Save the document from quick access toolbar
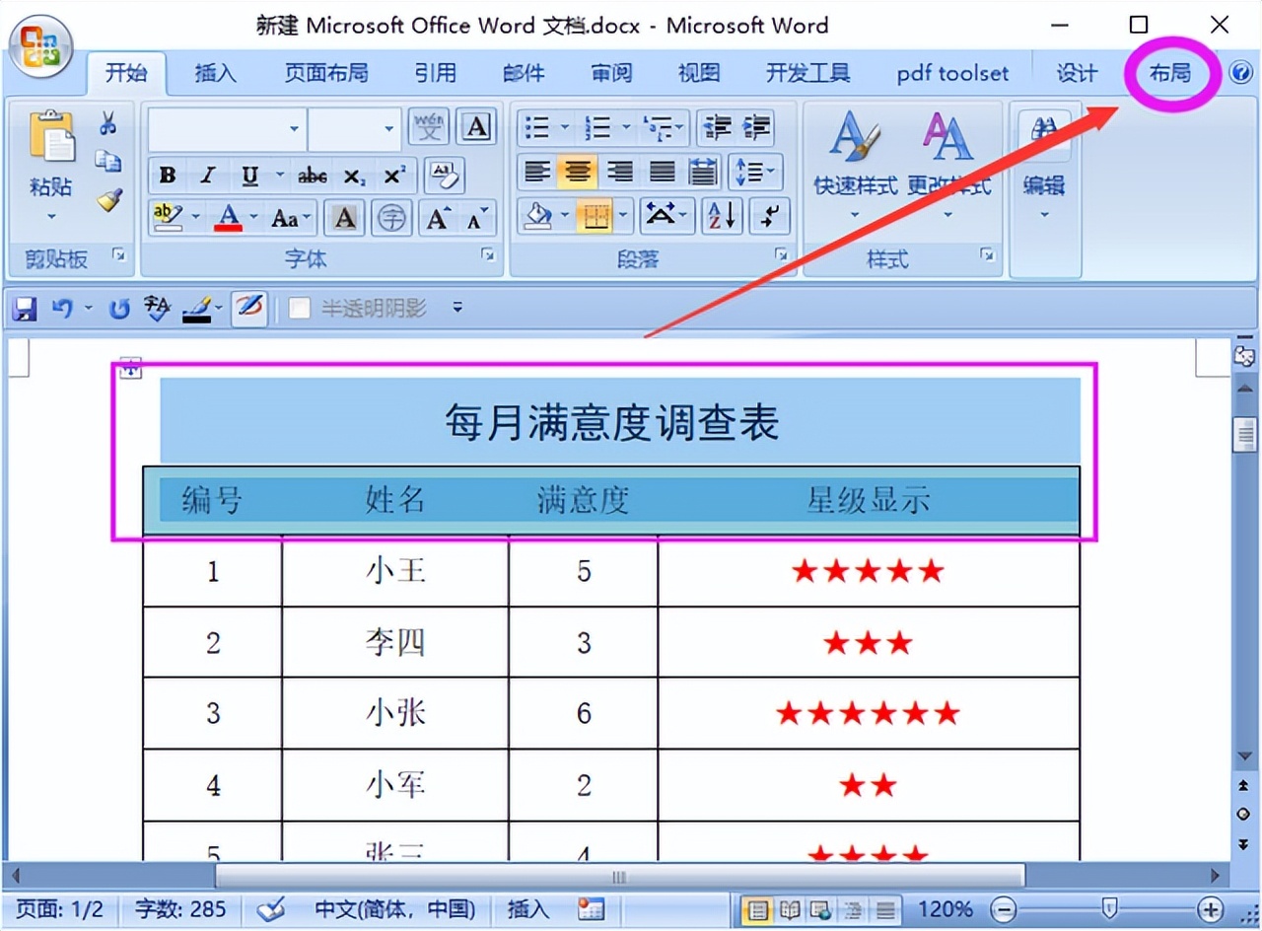Screen dimensions: 1262x931 25,310
